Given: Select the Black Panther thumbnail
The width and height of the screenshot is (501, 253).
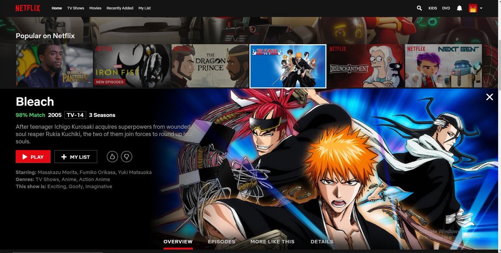Looking at the screenshot, I should click(54, 66).
